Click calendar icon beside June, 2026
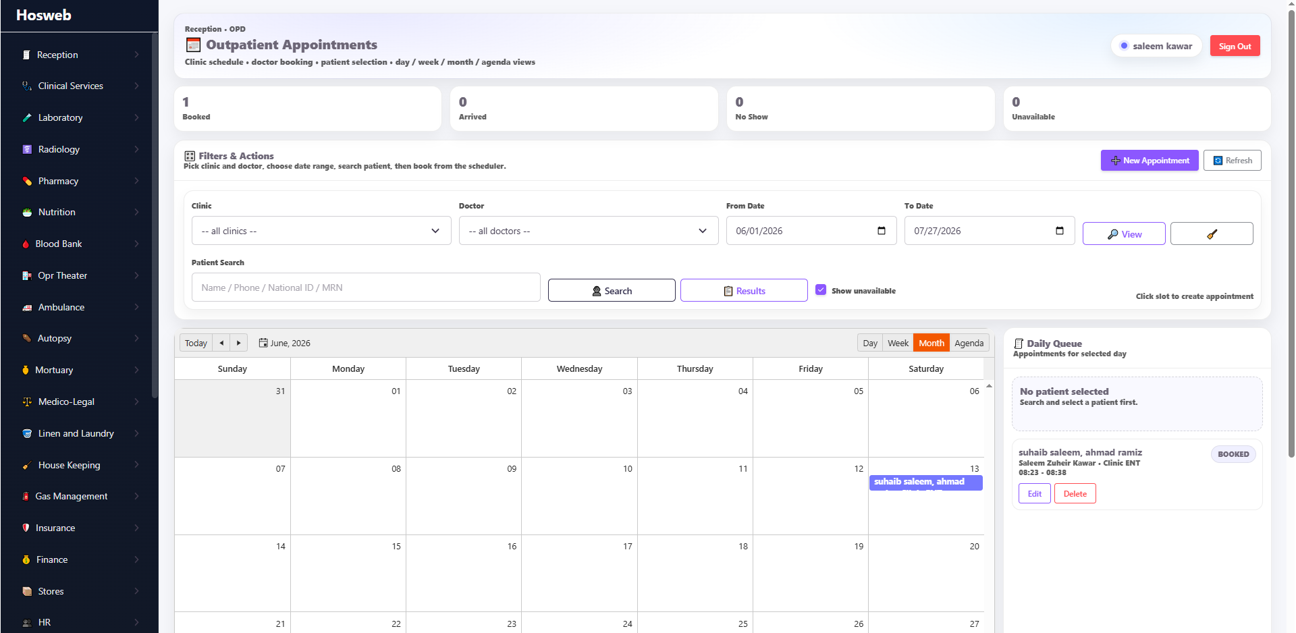 pos(263,343)
